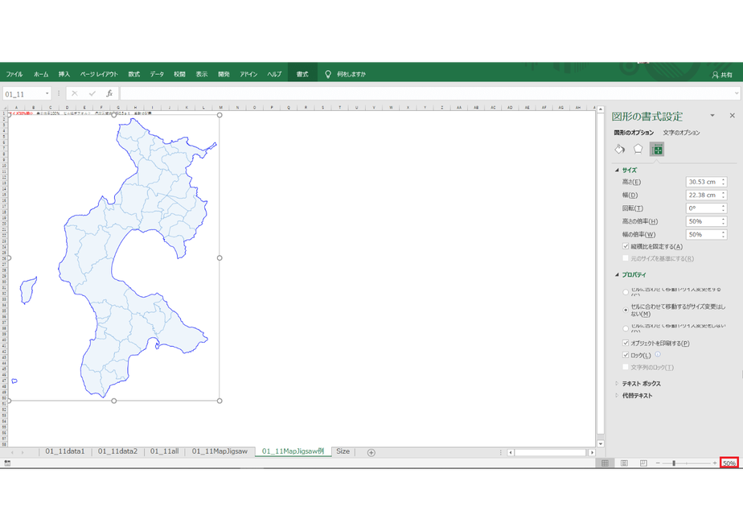Open the ページレイアウト ribbon tab
Viewport: 743px width, 531px height.
coord(99,74)
